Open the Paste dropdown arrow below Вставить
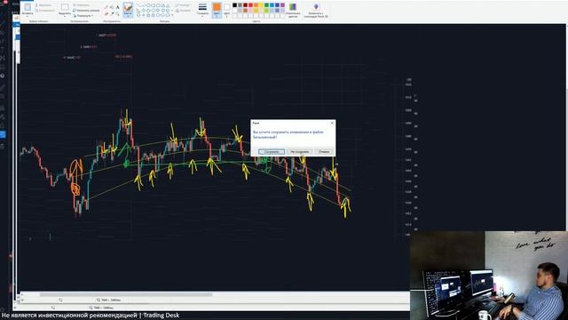Viewport: 568px width, 320px height. tap(28, 16)
